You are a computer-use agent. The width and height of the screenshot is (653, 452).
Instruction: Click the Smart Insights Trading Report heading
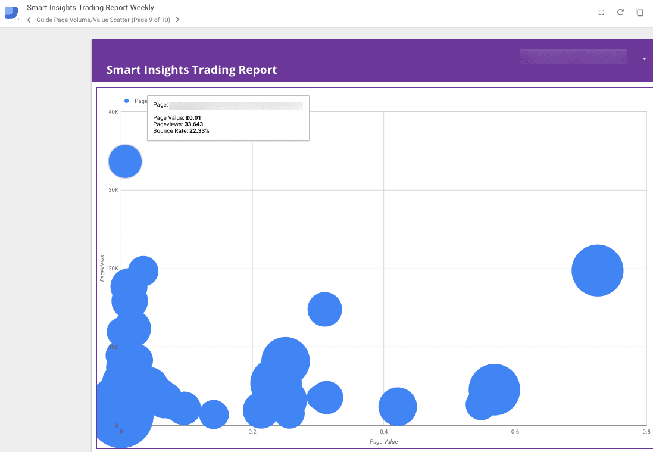click(191, 70)
